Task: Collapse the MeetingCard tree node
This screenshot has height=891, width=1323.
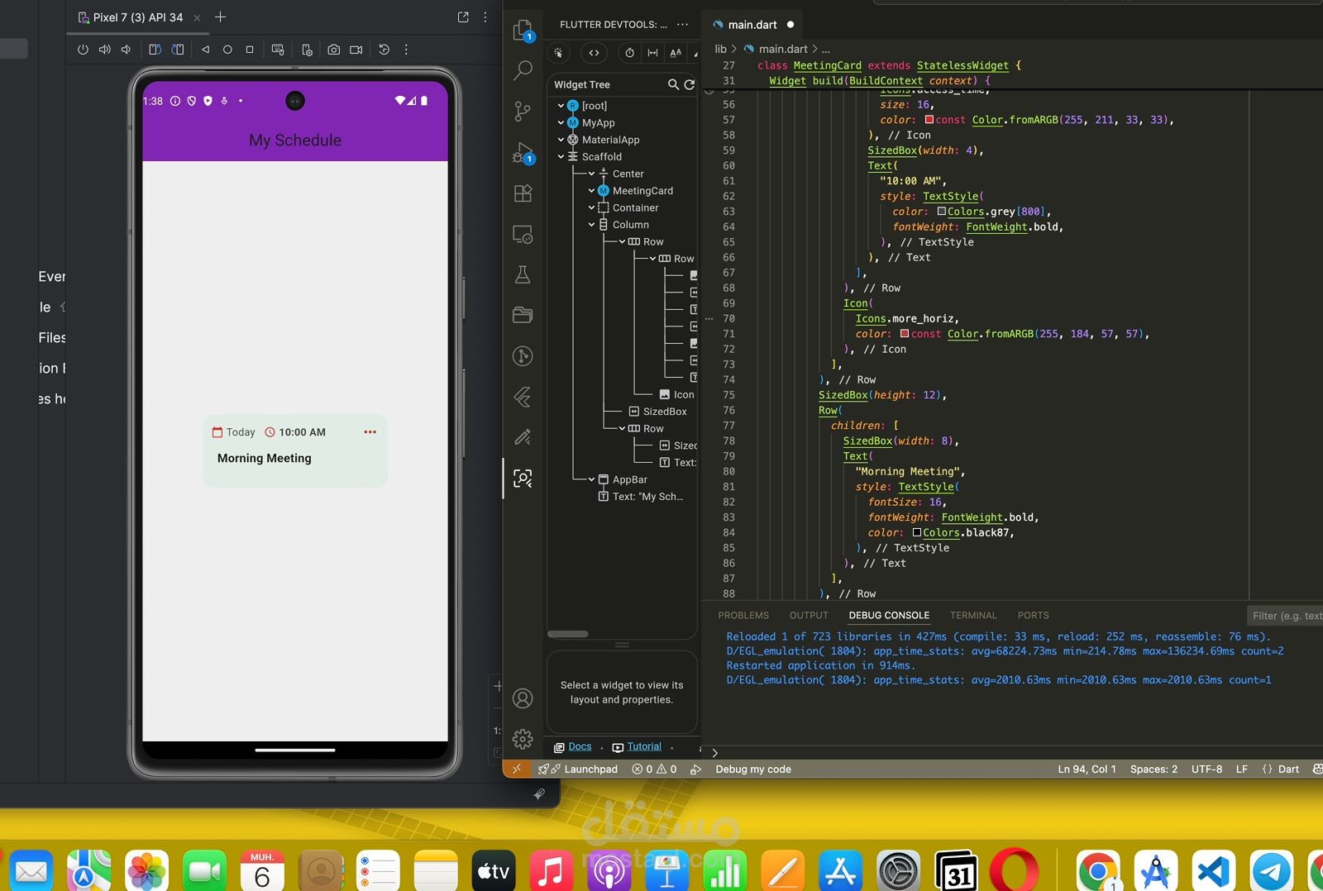Action: coord(591,191)
